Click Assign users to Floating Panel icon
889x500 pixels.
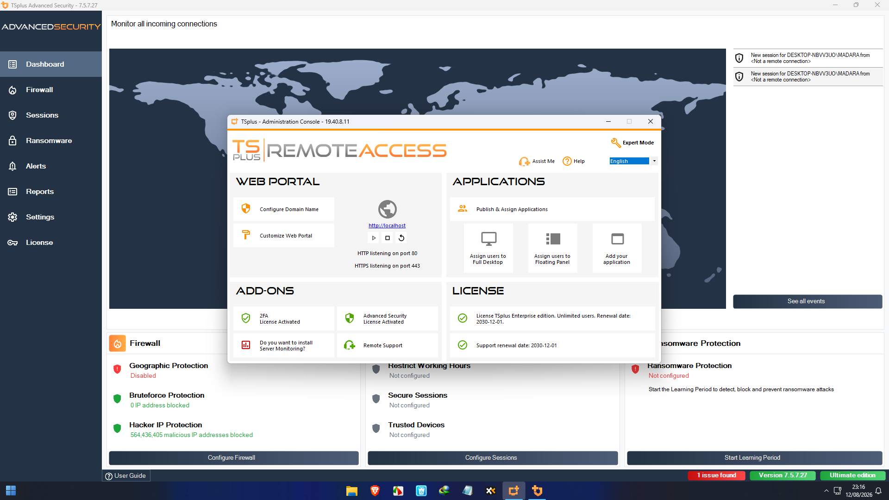coord(553,239)
